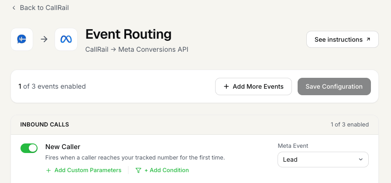This screenshot has width=391, height=183.
Task: Disable the New Caller toggle
Action: coord(29,148)
